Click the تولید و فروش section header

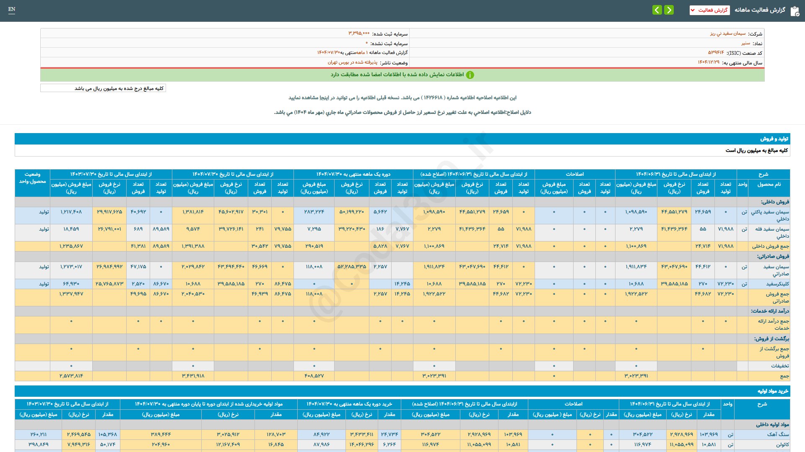[x=774, y=139]
